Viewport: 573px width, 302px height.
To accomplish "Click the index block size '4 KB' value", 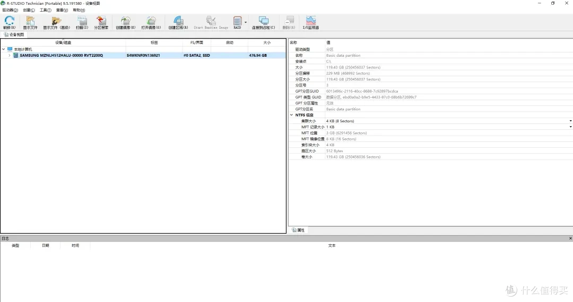I will point(330,145).
